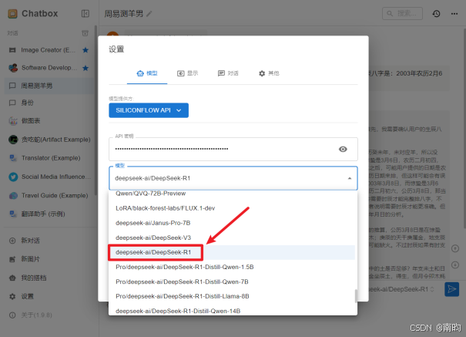Select LoRA/black-forest-labs/FLUX.1-dev option
466x337 pixels.
(x=233, y=208)
